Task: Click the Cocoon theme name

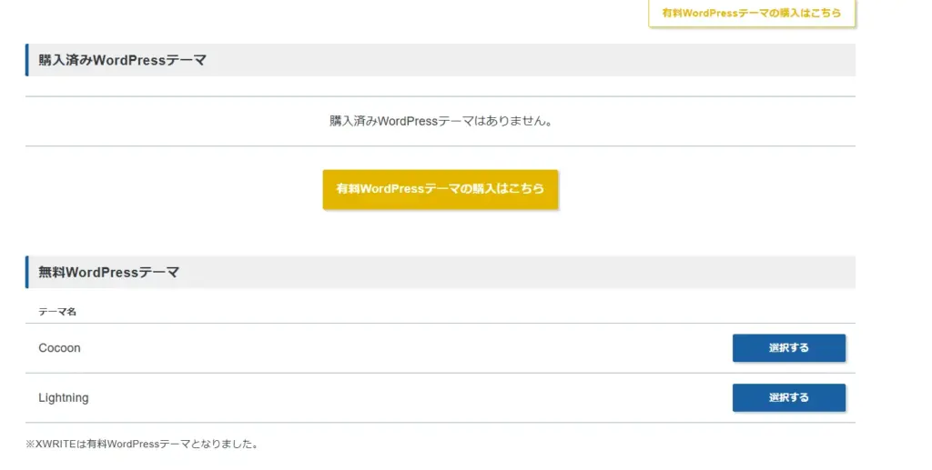Action: [x=59, y=348]
